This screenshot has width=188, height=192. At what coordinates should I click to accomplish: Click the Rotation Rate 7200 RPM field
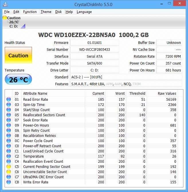pos(169,56)
